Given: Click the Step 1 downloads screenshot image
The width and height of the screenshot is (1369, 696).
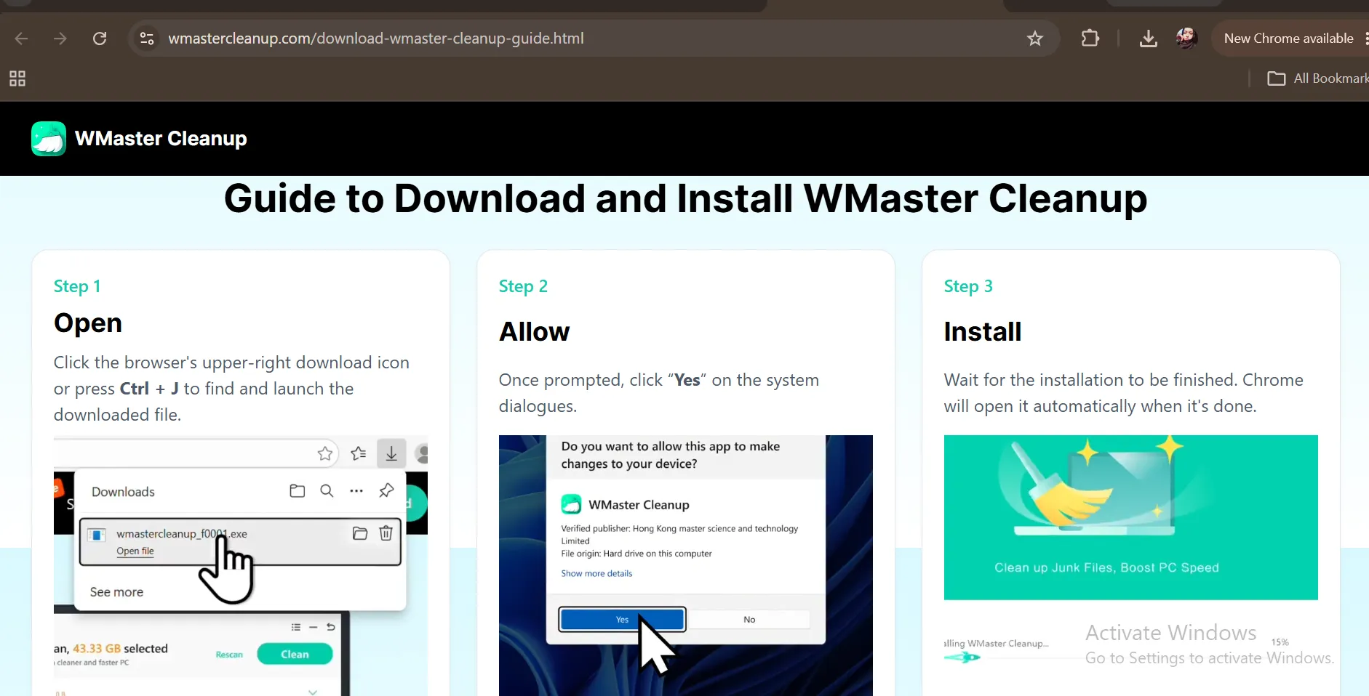Looking at the screenshot, I should (241, 566).
